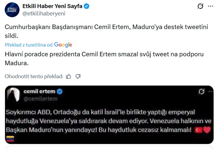
Task: Open the Etkili Haber Yeni Sayfa profile name
Action: coord(52,6)
